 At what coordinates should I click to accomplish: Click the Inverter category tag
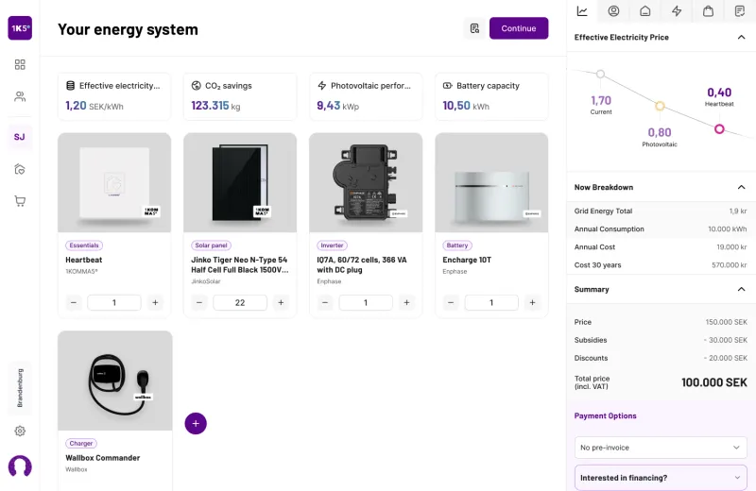tap(333, 245)
